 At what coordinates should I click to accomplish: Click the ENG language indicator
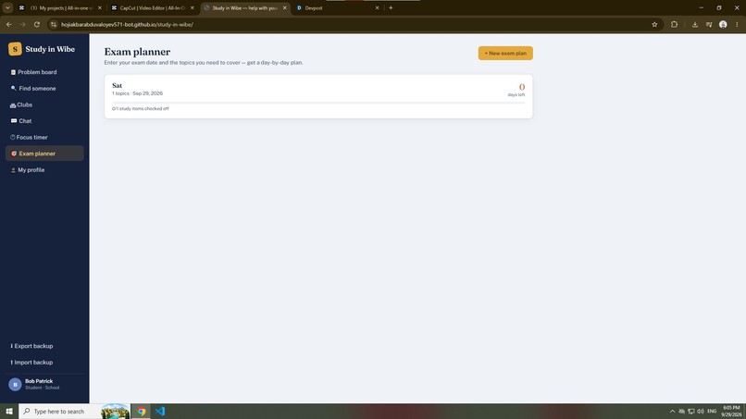click(712, 412)
